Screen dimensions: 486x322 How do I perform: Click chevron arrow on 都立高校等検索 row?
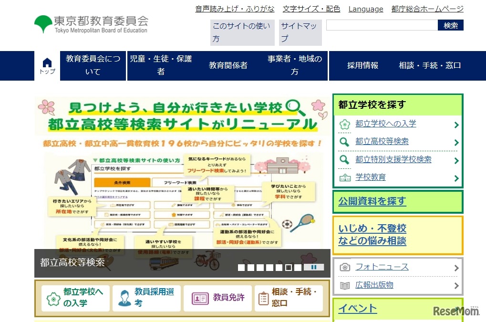coord(456,143)
